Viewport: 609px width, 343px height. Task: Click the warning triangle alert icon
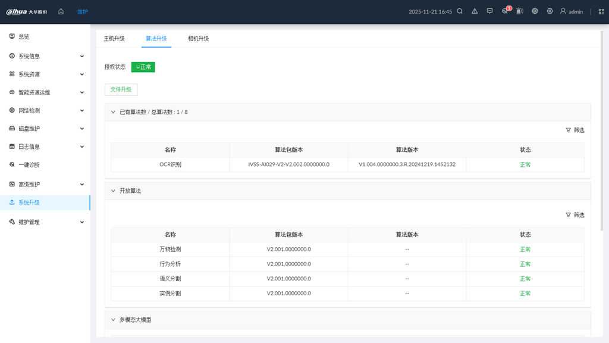475,11
